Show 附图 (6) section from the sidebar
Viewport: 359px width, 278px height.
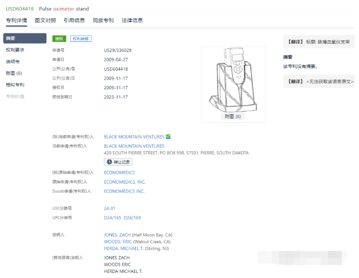[14, 73]
